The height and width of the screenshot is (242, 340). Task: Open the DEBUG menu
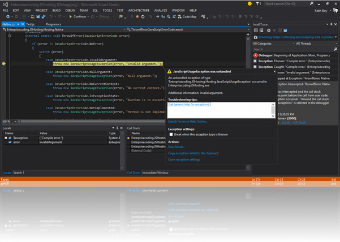(x=70, y=10)
